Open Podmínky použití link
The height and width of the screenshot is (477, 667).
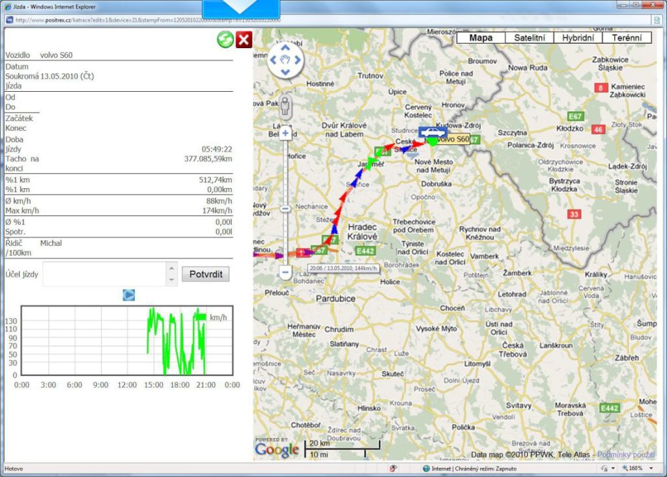[x=626, y=455]
